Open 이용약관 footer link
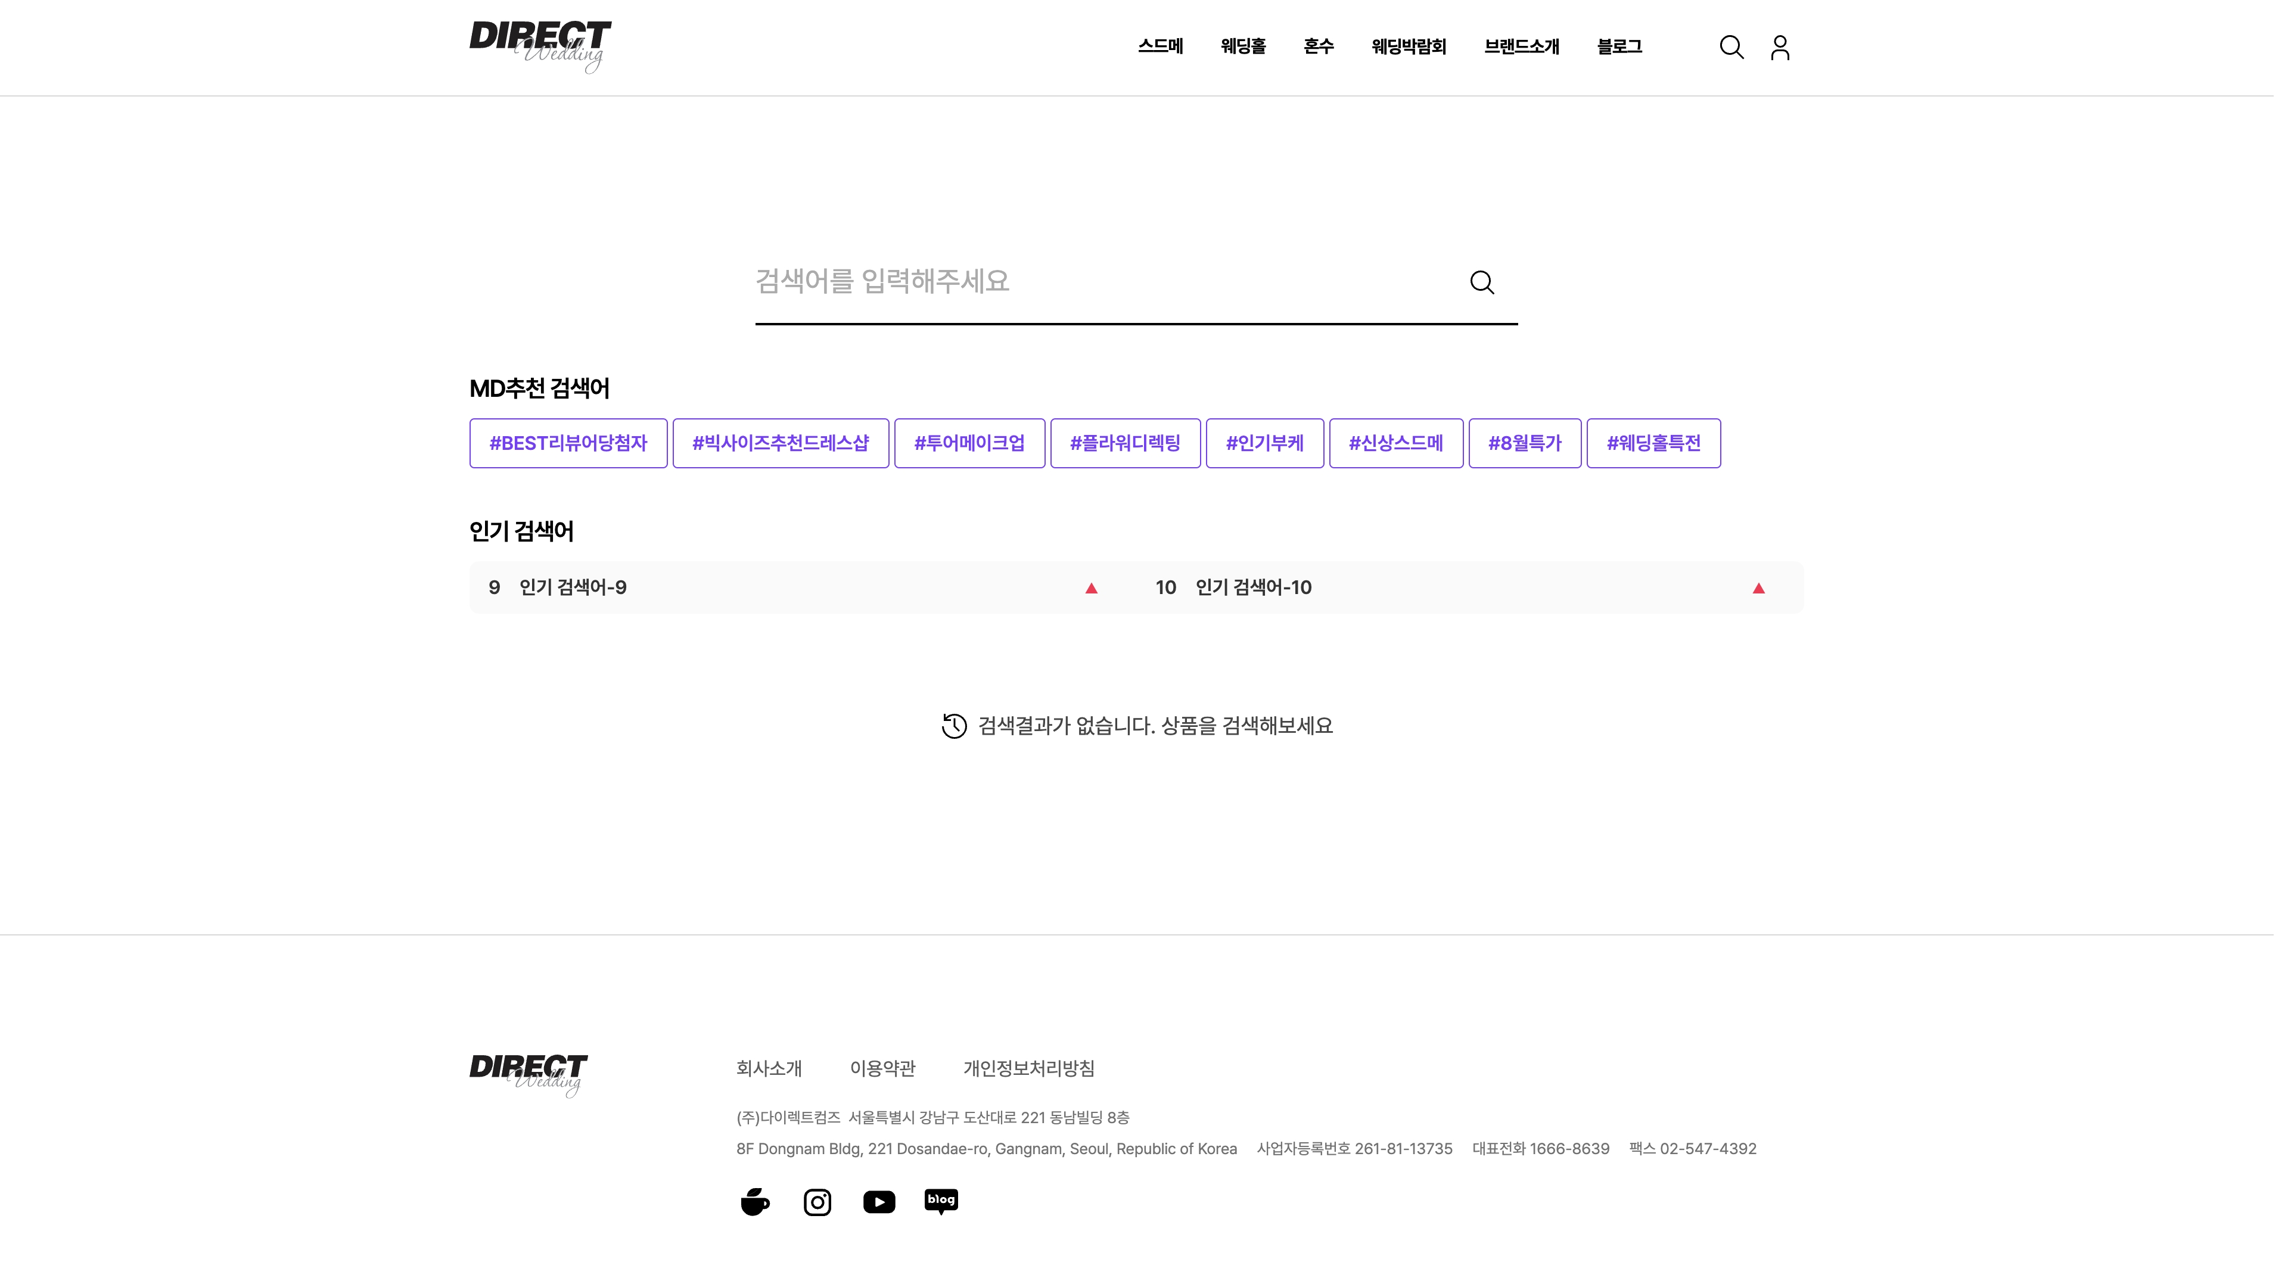This screenshot has width=2288, height=1287. (x=882, y=1068)
